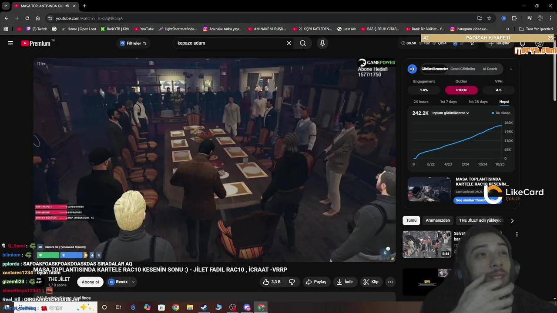Click the >100x Outlier badge
The height and width of the screenshot is (313, 557).
click(461, 90)
